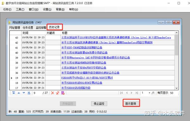Open the 帮助(H) menu
190x121 pixels.
(73, 9)
